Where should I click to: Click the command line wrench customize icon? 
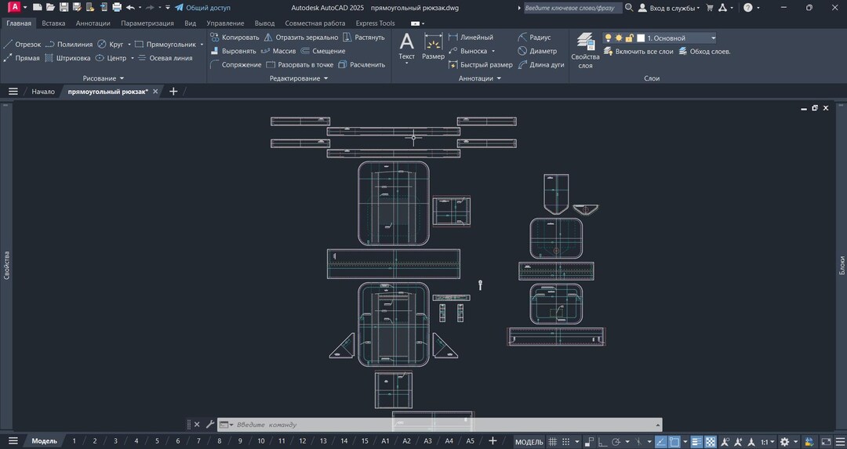point(210,425)
